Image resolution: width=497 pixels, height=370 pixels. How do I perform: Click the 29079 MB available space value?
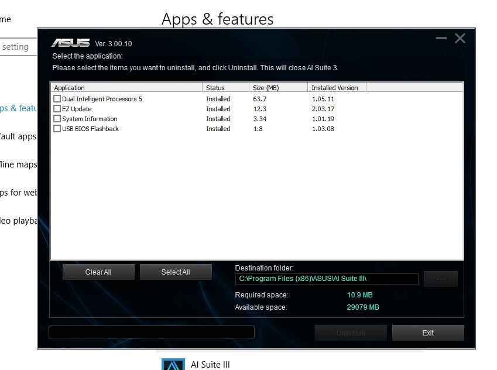pyautogui.click(x=362, y=307)
